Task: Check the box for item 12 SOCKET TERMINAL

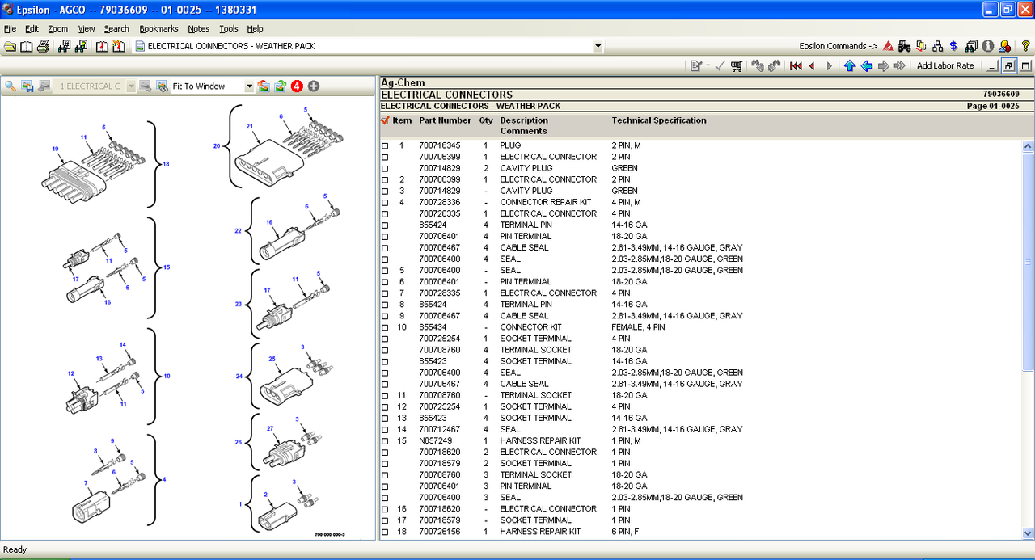Action: tap(385, 407)
